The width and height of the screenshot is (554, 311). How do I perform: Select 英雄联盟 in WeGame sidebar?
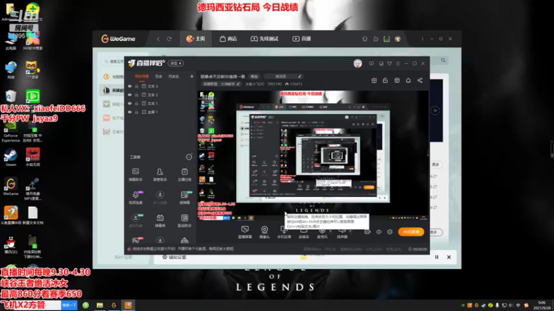[x=113, y=91]
